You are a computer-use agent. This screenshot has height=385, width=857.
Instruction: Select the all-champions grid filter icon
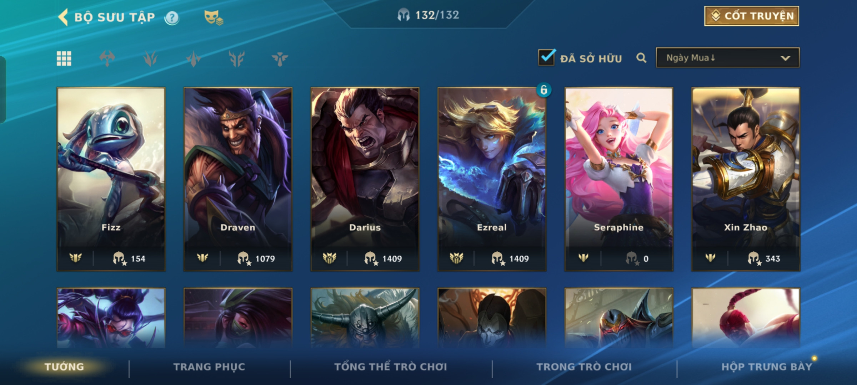pos(64,58)
